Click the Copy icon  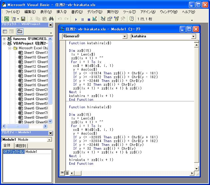coord(38,19)
